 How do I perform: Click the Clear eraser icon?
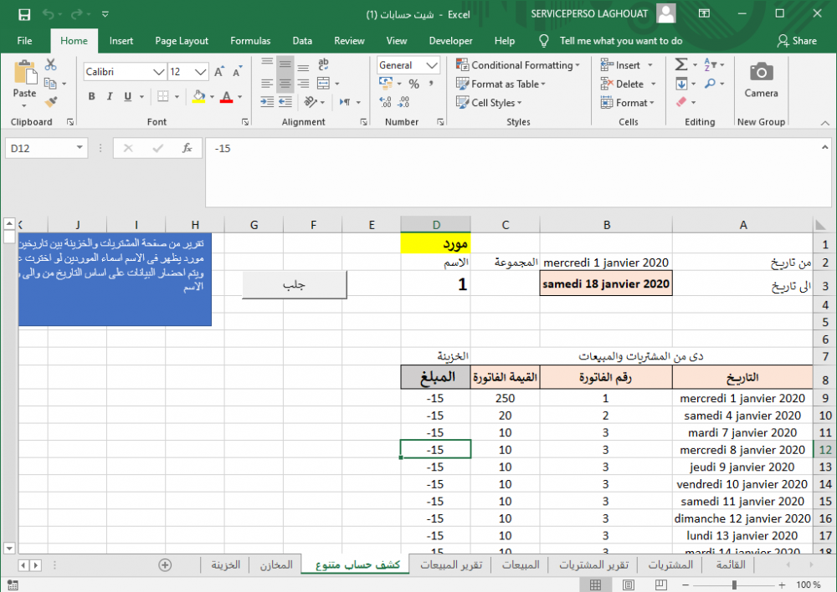pos(681,102)
